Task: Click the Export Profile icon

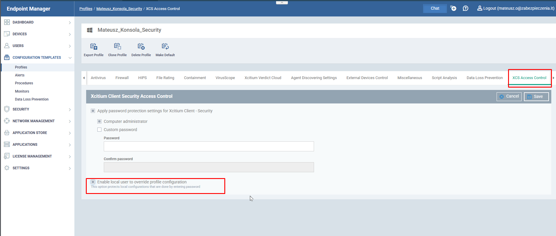Action: [x=93, y=46]
